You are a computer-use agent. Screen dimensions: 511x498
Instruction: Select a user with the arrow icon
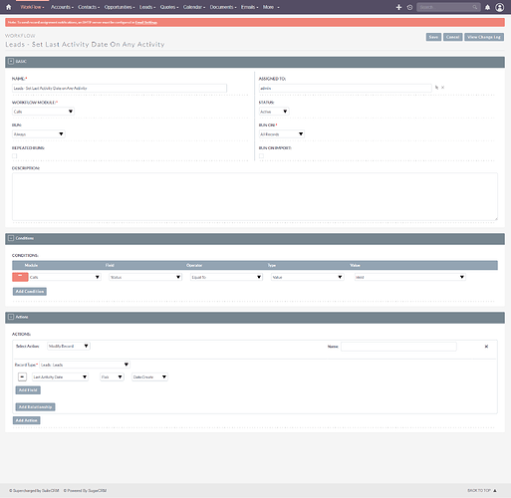(436, 88)
